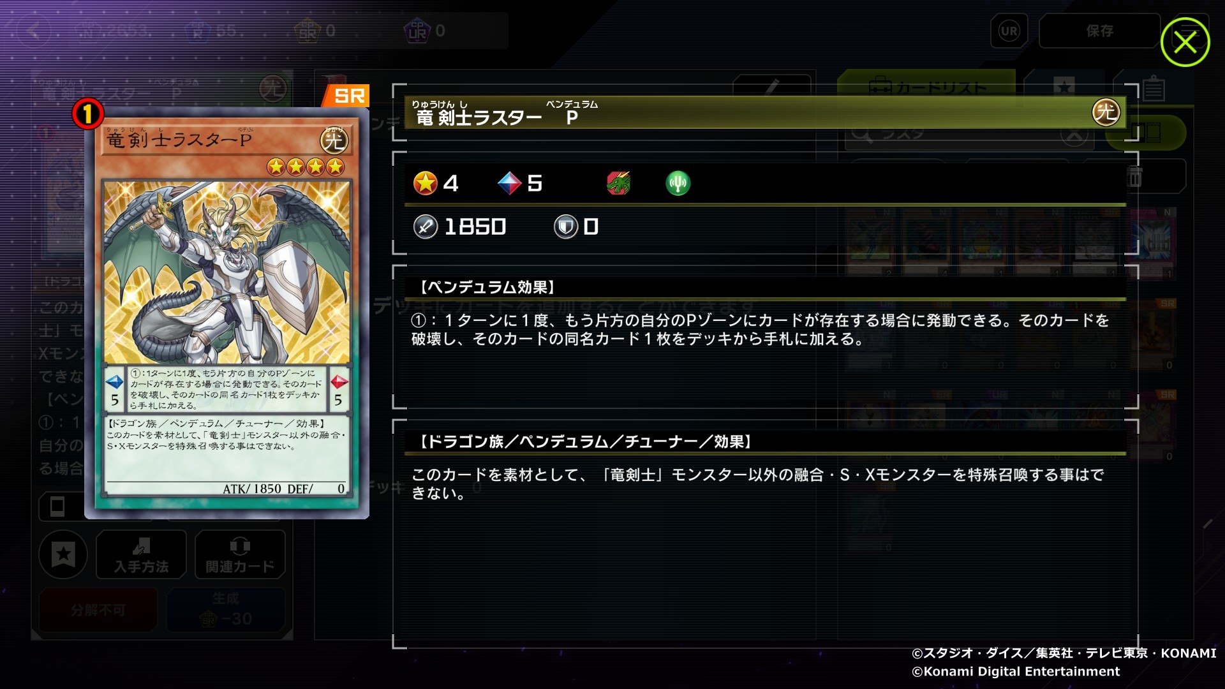Screen dimensions: 1225x689
Task: Close the card detail overlay
Action: pos(1185,42)
